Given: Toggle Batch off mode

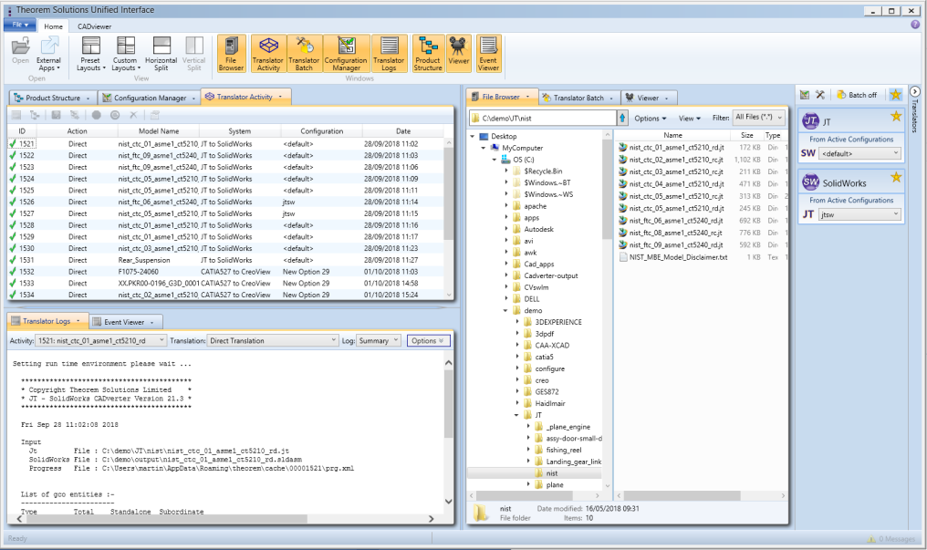Looking at the screenshot, I should tap(857, 95).
